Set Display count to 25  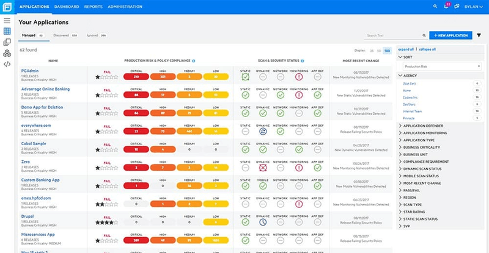(x=372, y=51)
